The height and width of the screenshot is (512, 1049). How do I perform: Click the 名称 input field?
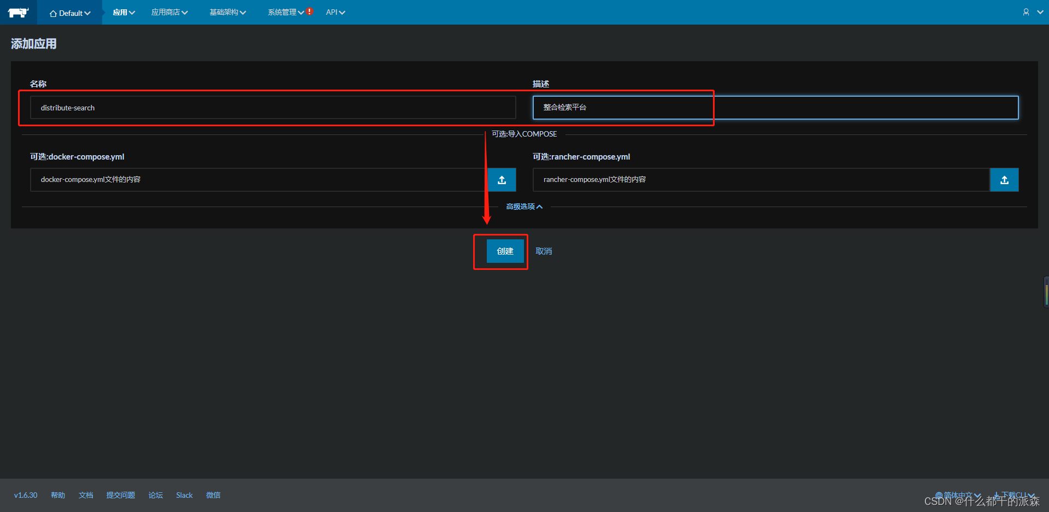tap(273, 108)
